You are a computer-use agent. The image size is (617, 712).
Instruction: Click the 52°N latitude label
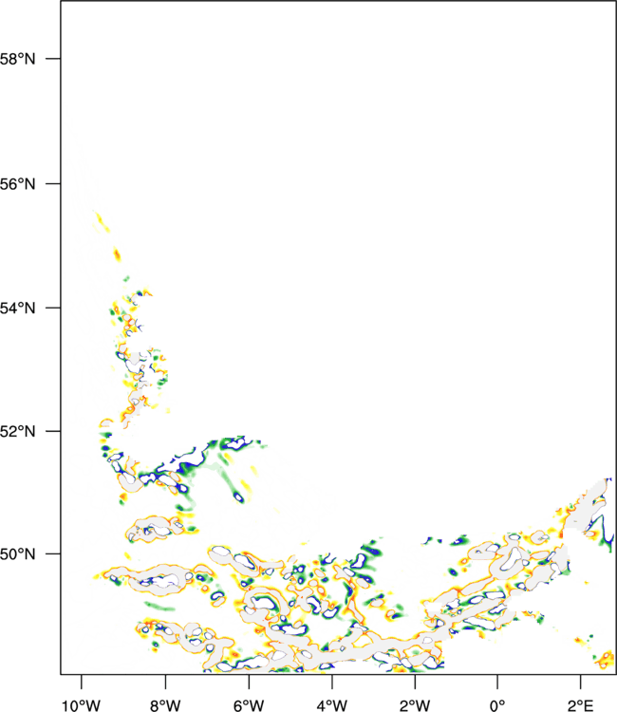click(17, 431)
